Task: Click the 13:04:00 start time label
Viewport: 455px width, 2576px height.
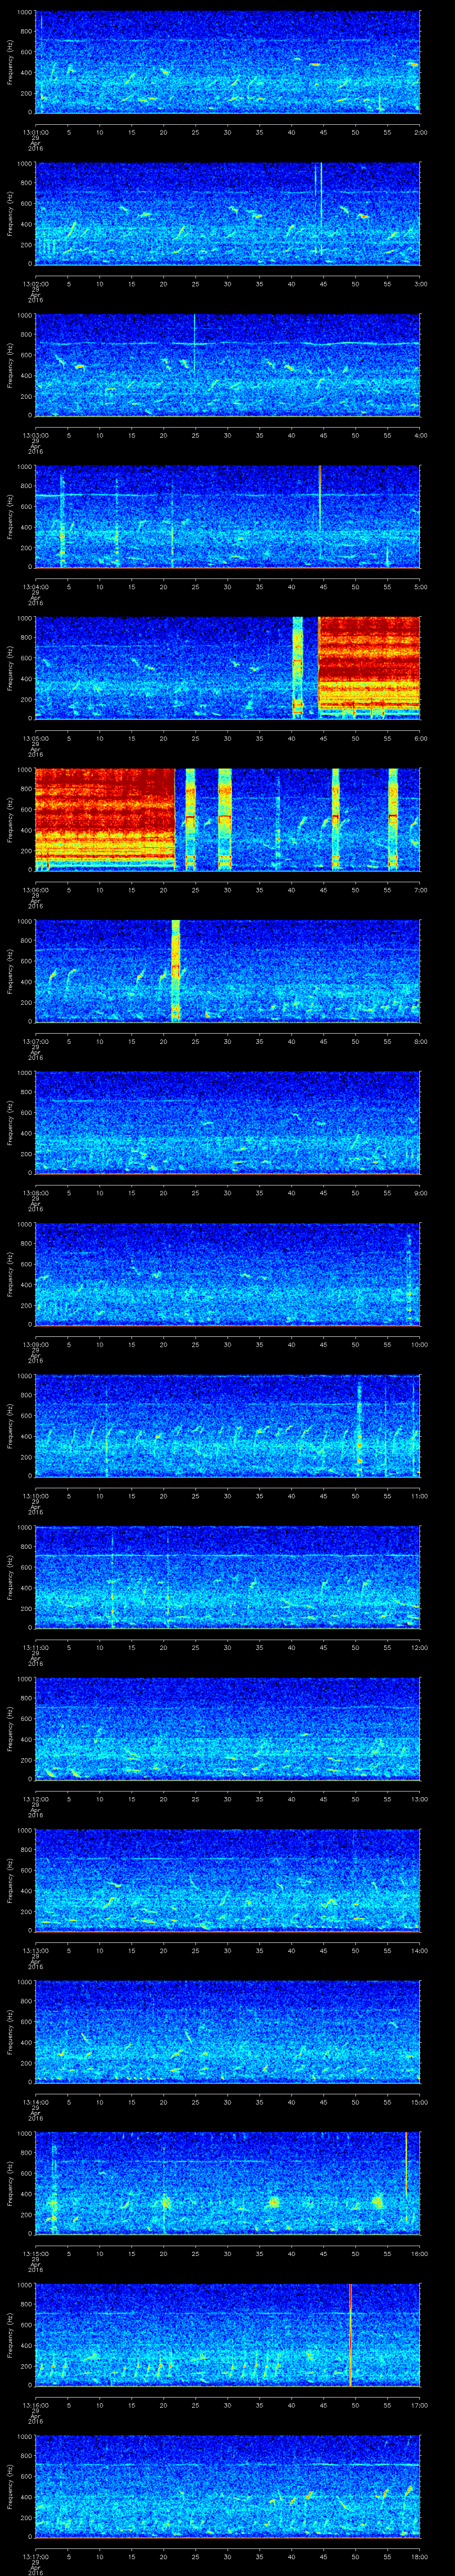Action: click(x=35, y=587)
